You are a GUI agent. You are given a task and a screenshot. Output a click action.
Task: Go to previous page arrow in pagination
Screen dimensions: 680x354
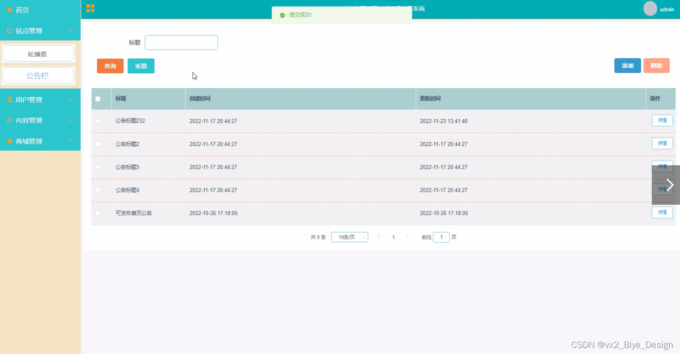379,237
